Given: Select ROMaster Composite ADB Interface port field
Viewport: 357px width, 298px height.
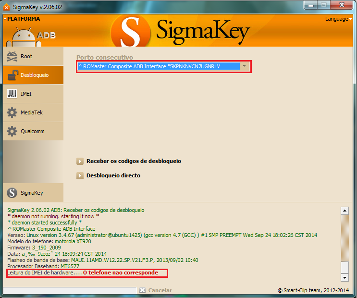Looking at the screenshot, I should click(x=159, y=66).
